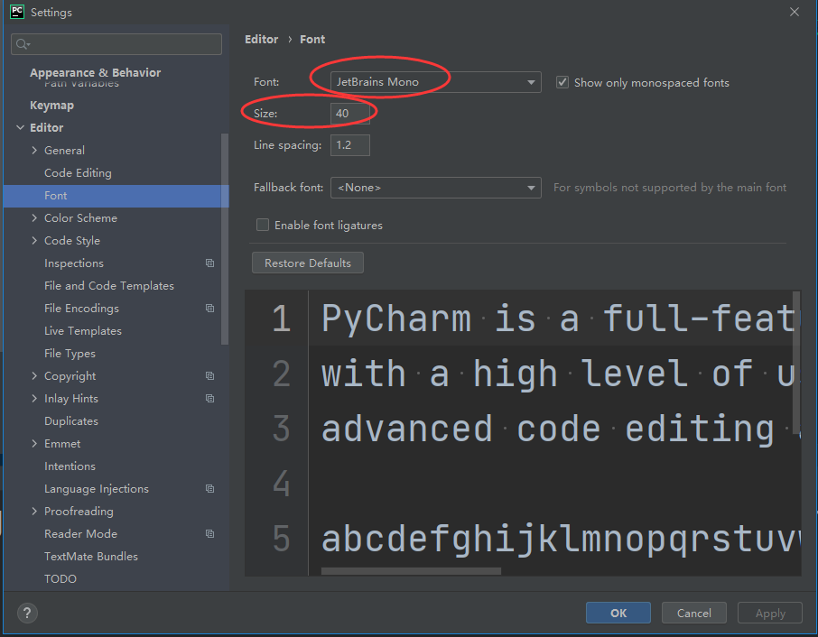Screen dimensions: 818x637
Task: Open Reader Mode settings page
Action: click(x=81, y=534)
